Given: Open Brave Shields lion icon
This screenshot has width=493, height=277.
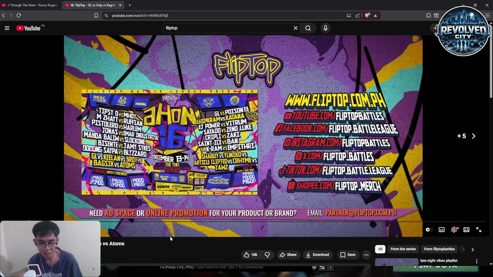Looking at the screenshot, I should click(x=367, y=15).
